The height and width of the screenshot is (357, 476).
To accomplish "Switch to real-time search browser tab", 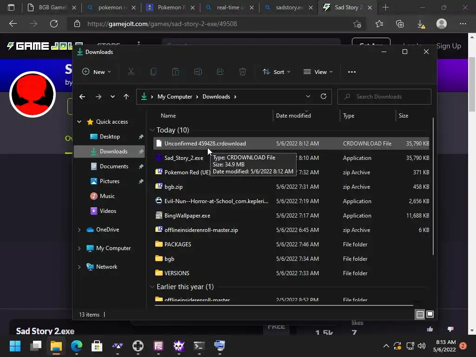I will [x=230, y=7].
